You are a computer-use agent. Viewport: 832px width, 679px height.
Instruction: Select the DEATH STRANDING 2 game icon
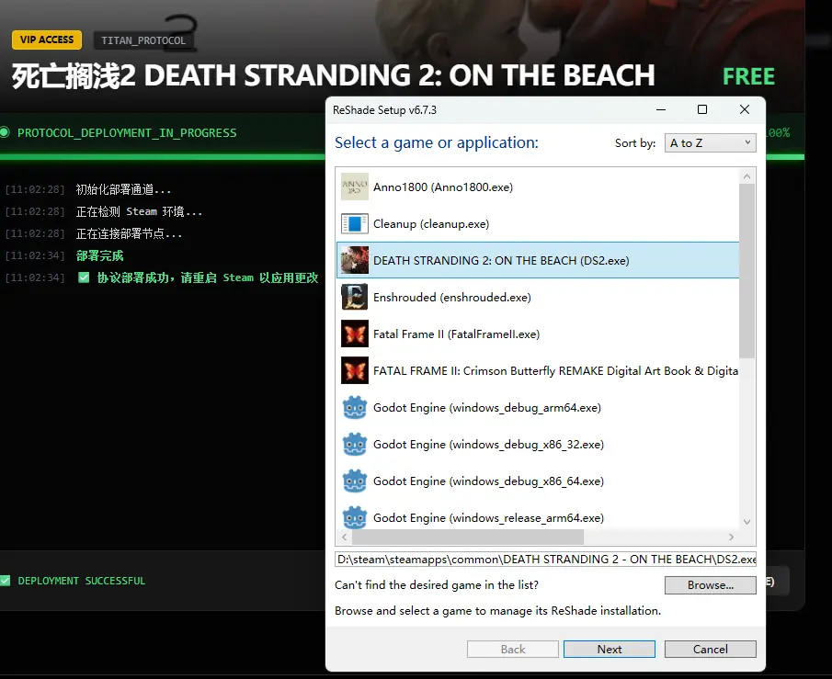pyautogui.click(x=355, y=261)
